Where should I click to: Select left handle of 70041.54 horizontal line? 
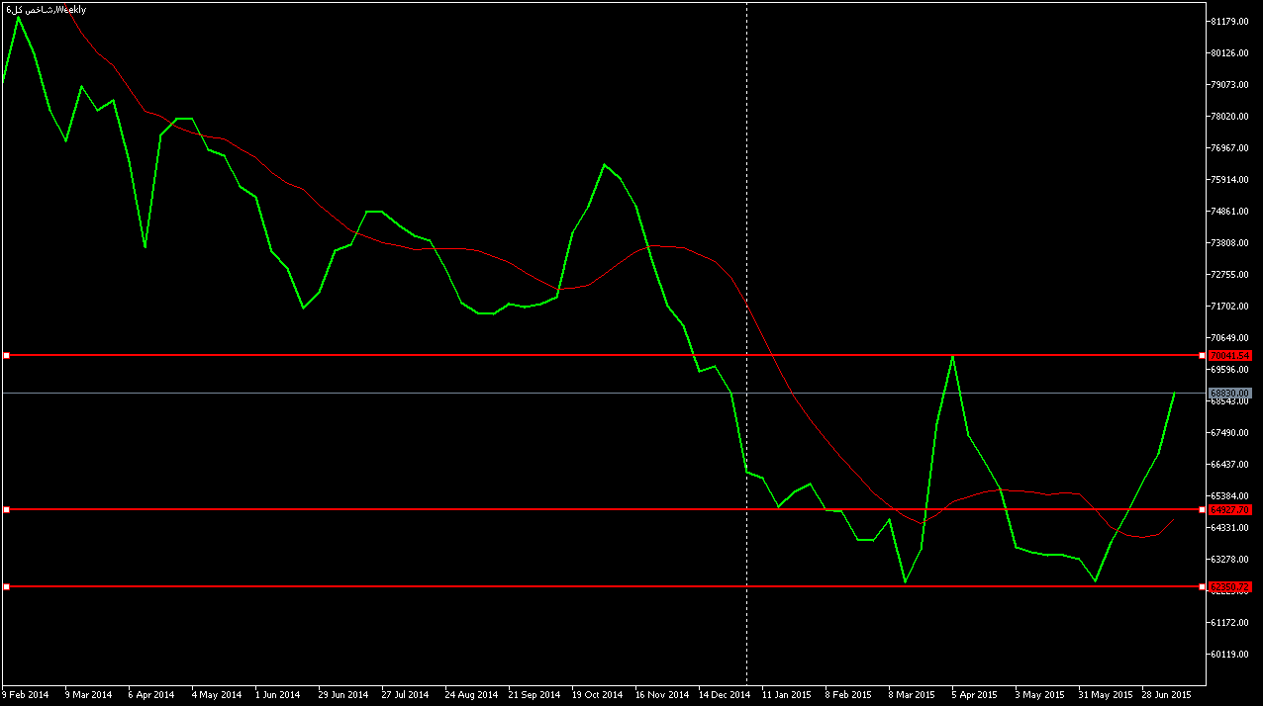click(6, 355)
